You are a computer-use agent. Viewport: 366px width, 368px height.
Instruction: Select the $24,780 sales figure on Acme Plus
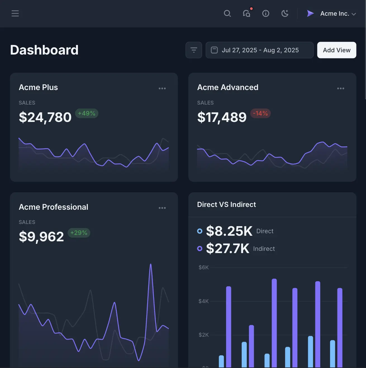tap(45, 117)
